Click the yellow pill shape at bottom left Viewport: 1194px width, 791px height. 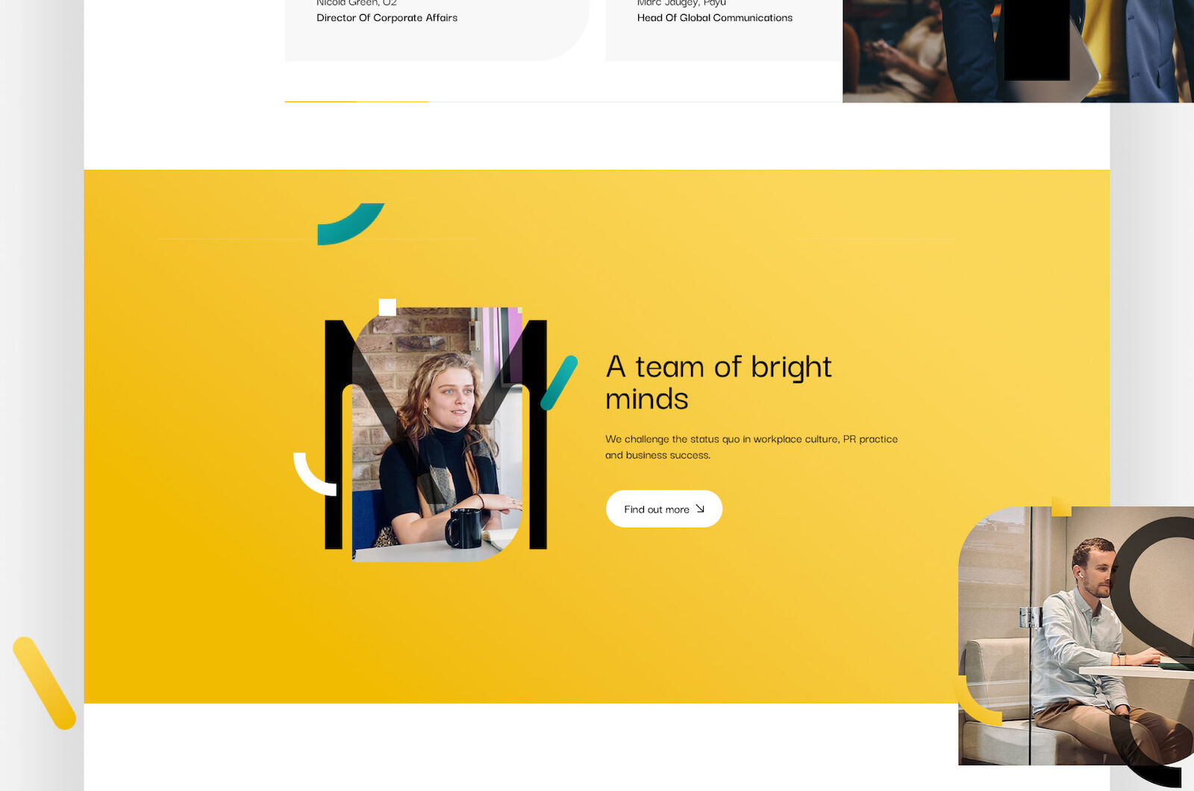tap(45, 683)
